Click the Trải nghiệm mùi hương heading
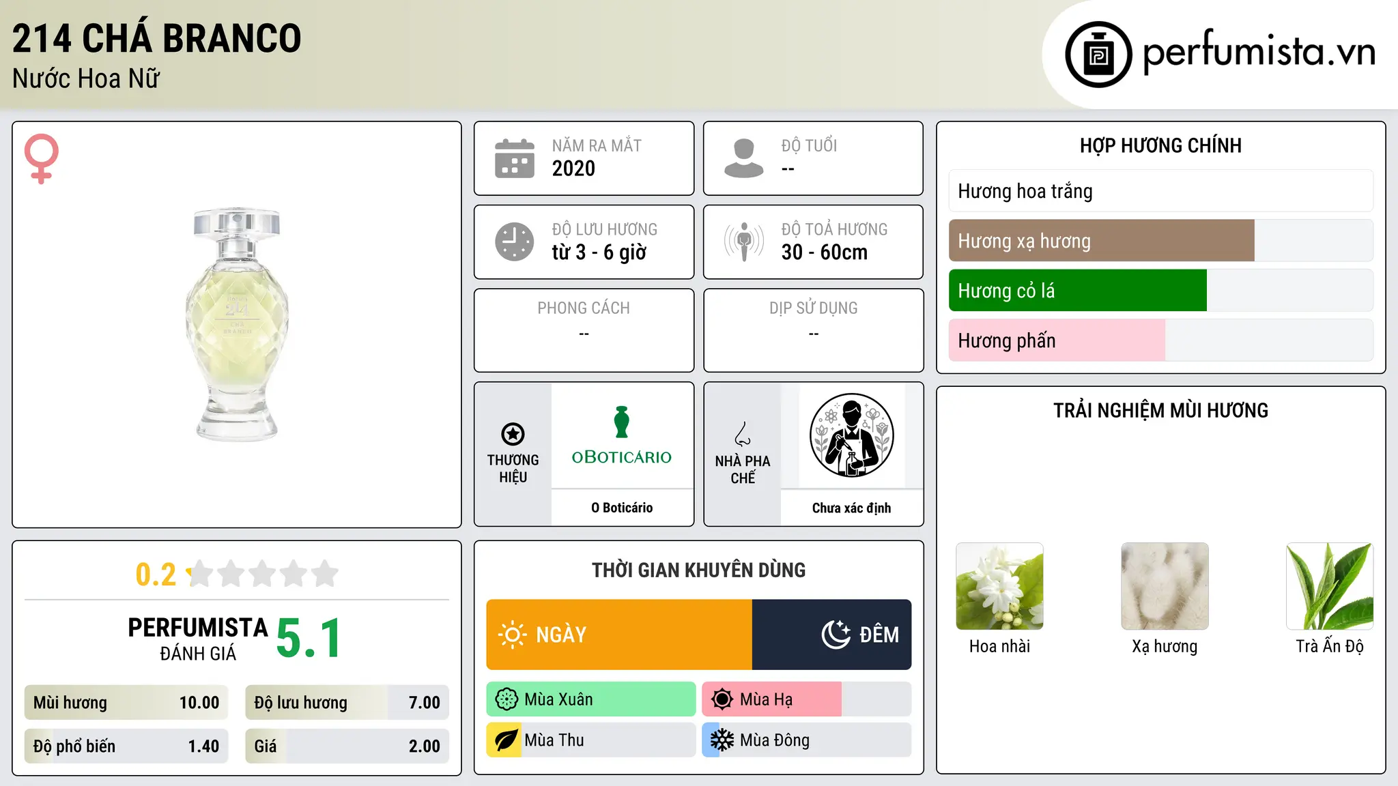This screenshot has height=786, width=1398. (x=1160, y=410)
